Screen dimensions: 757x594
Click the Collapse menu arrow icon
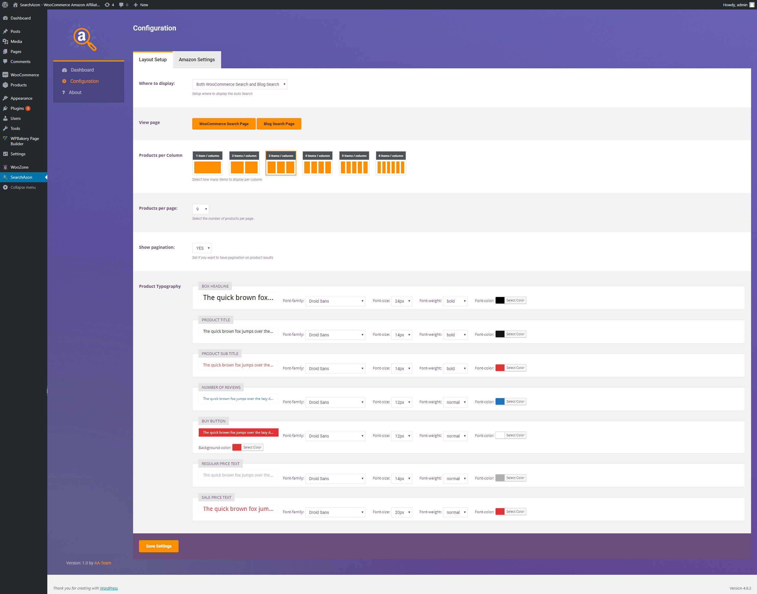(5, 187)
